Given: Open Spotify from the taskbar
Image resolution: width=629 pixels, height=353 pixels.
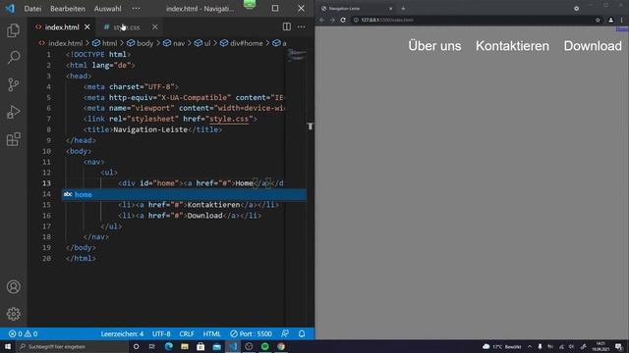Looking at the screenshot, I should pos(264,346).
